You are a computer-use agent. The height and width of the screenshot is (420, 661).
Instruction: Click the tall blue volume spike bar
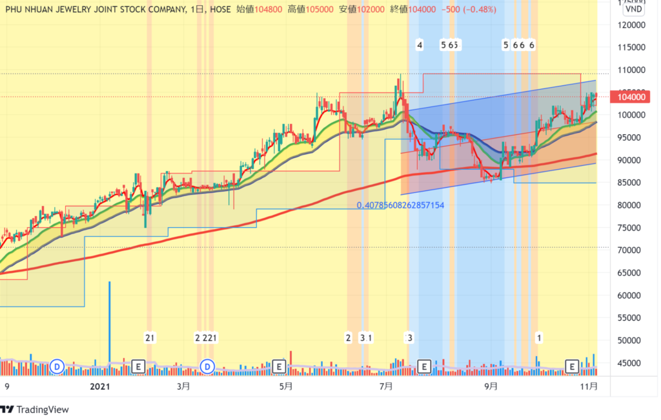coord(110,328)
